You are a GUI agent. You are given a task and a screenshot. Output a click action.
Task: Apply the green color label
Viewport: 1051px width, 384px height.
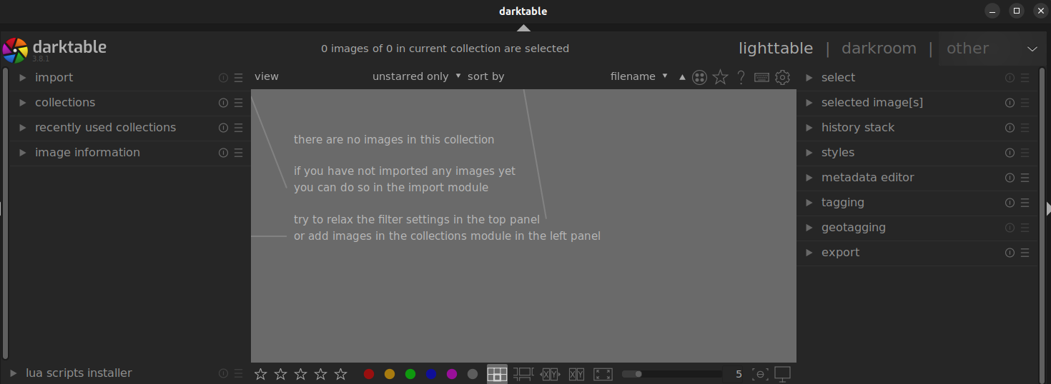pos(410,374)
